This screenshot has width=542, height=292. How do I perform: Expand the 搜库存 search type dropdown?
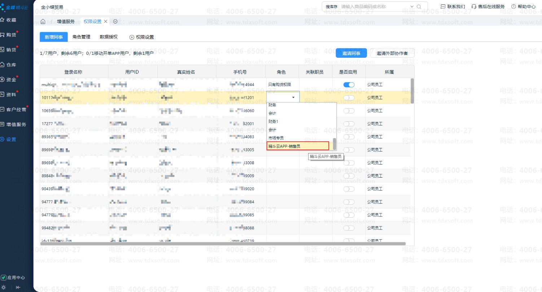pos(412,6)
